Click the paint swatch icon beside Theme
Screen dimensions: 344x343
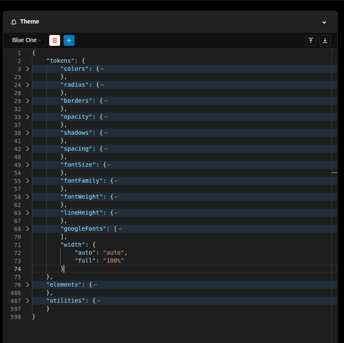coord(13,21)
